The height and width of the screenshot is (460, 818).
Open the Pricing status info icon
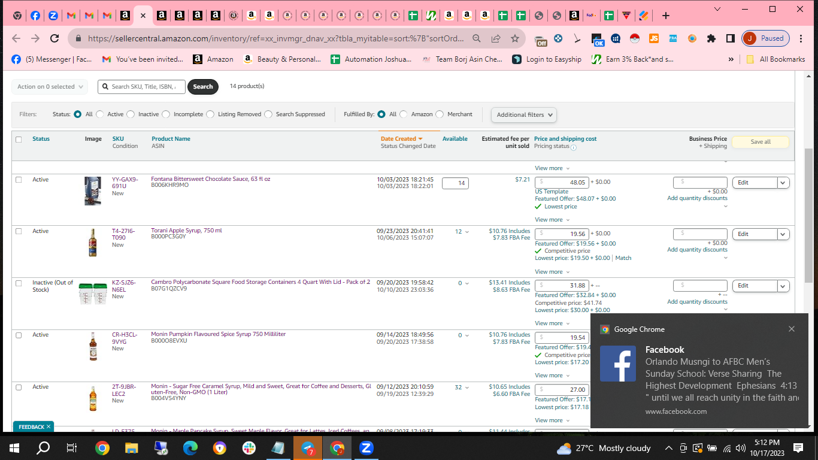point(574,147)
